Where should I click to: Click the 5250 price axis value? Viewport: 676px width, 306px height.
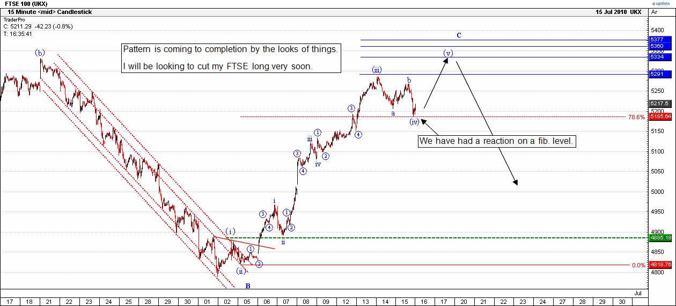coord(658,90)
